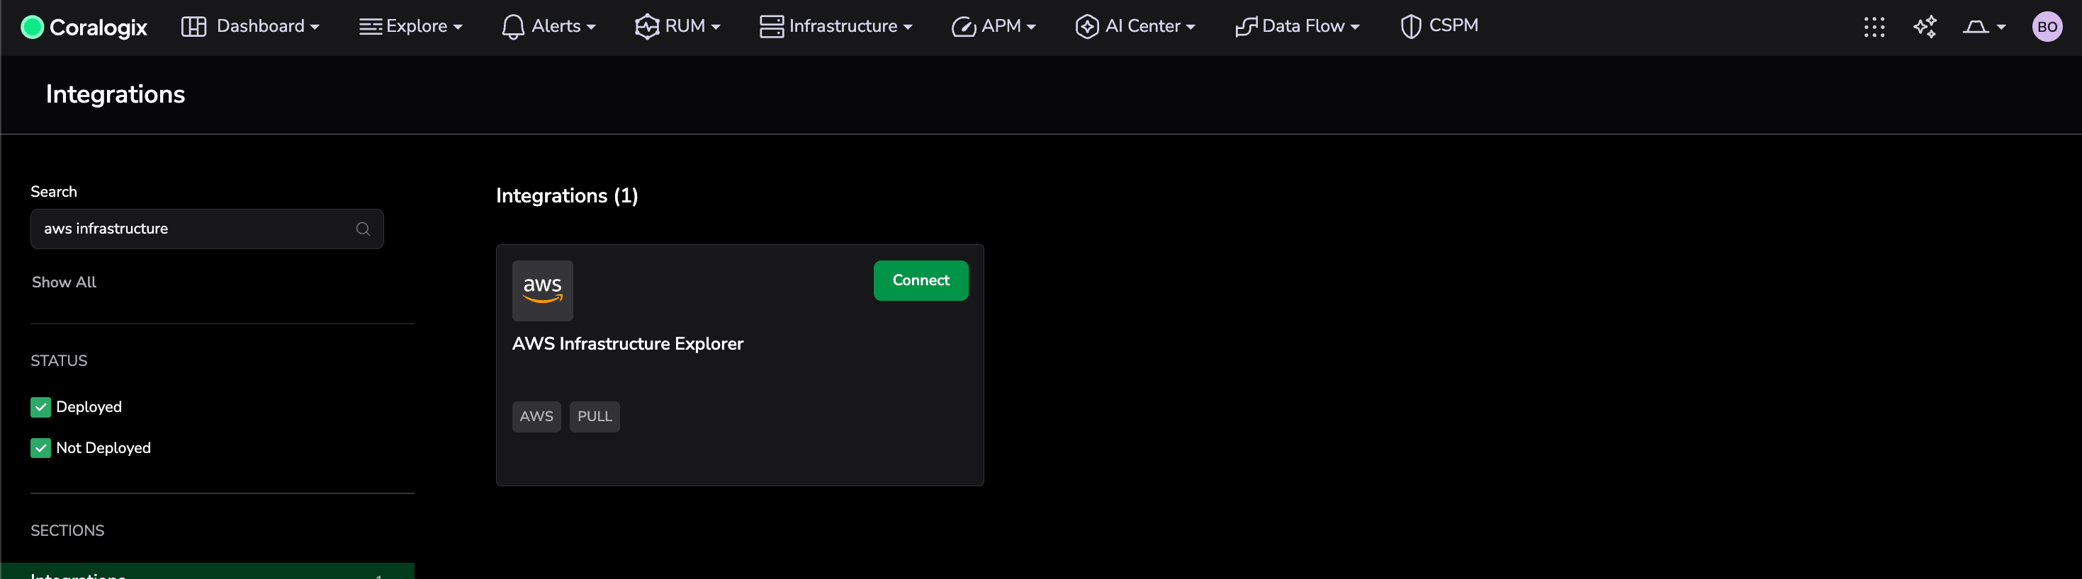Click the SECTIONS filter heading
The image size is (2082, 579).
pos(68,531)
